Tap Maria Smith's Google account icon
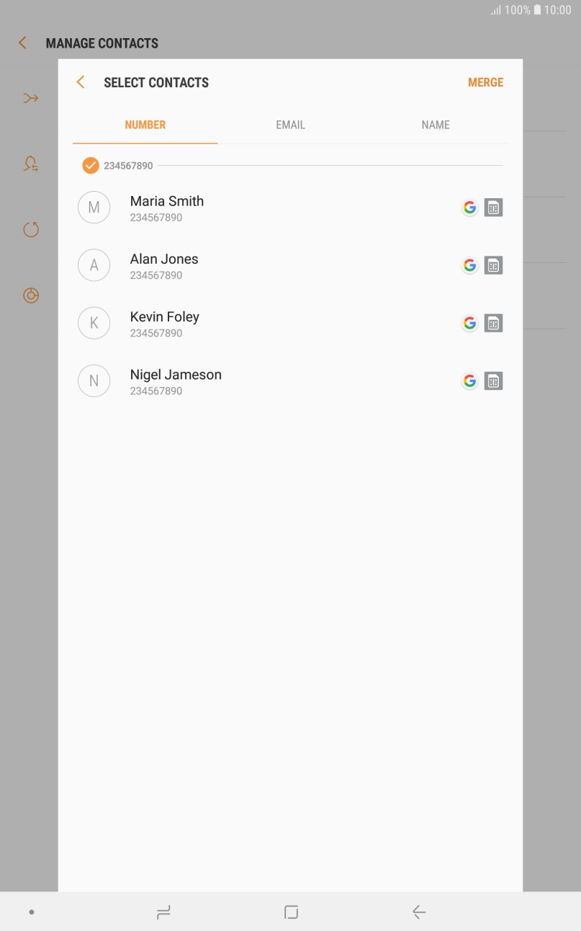The image size is (581, 931). coord(469,208)
